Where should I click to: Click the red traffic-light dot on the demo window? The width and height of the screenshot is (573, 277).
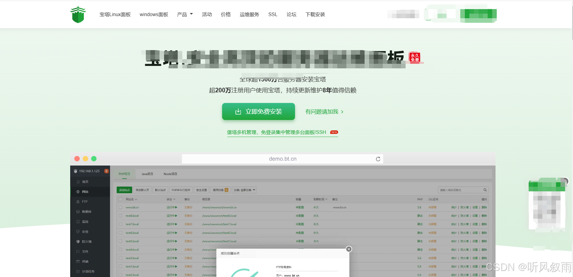[x=77, y=159]
